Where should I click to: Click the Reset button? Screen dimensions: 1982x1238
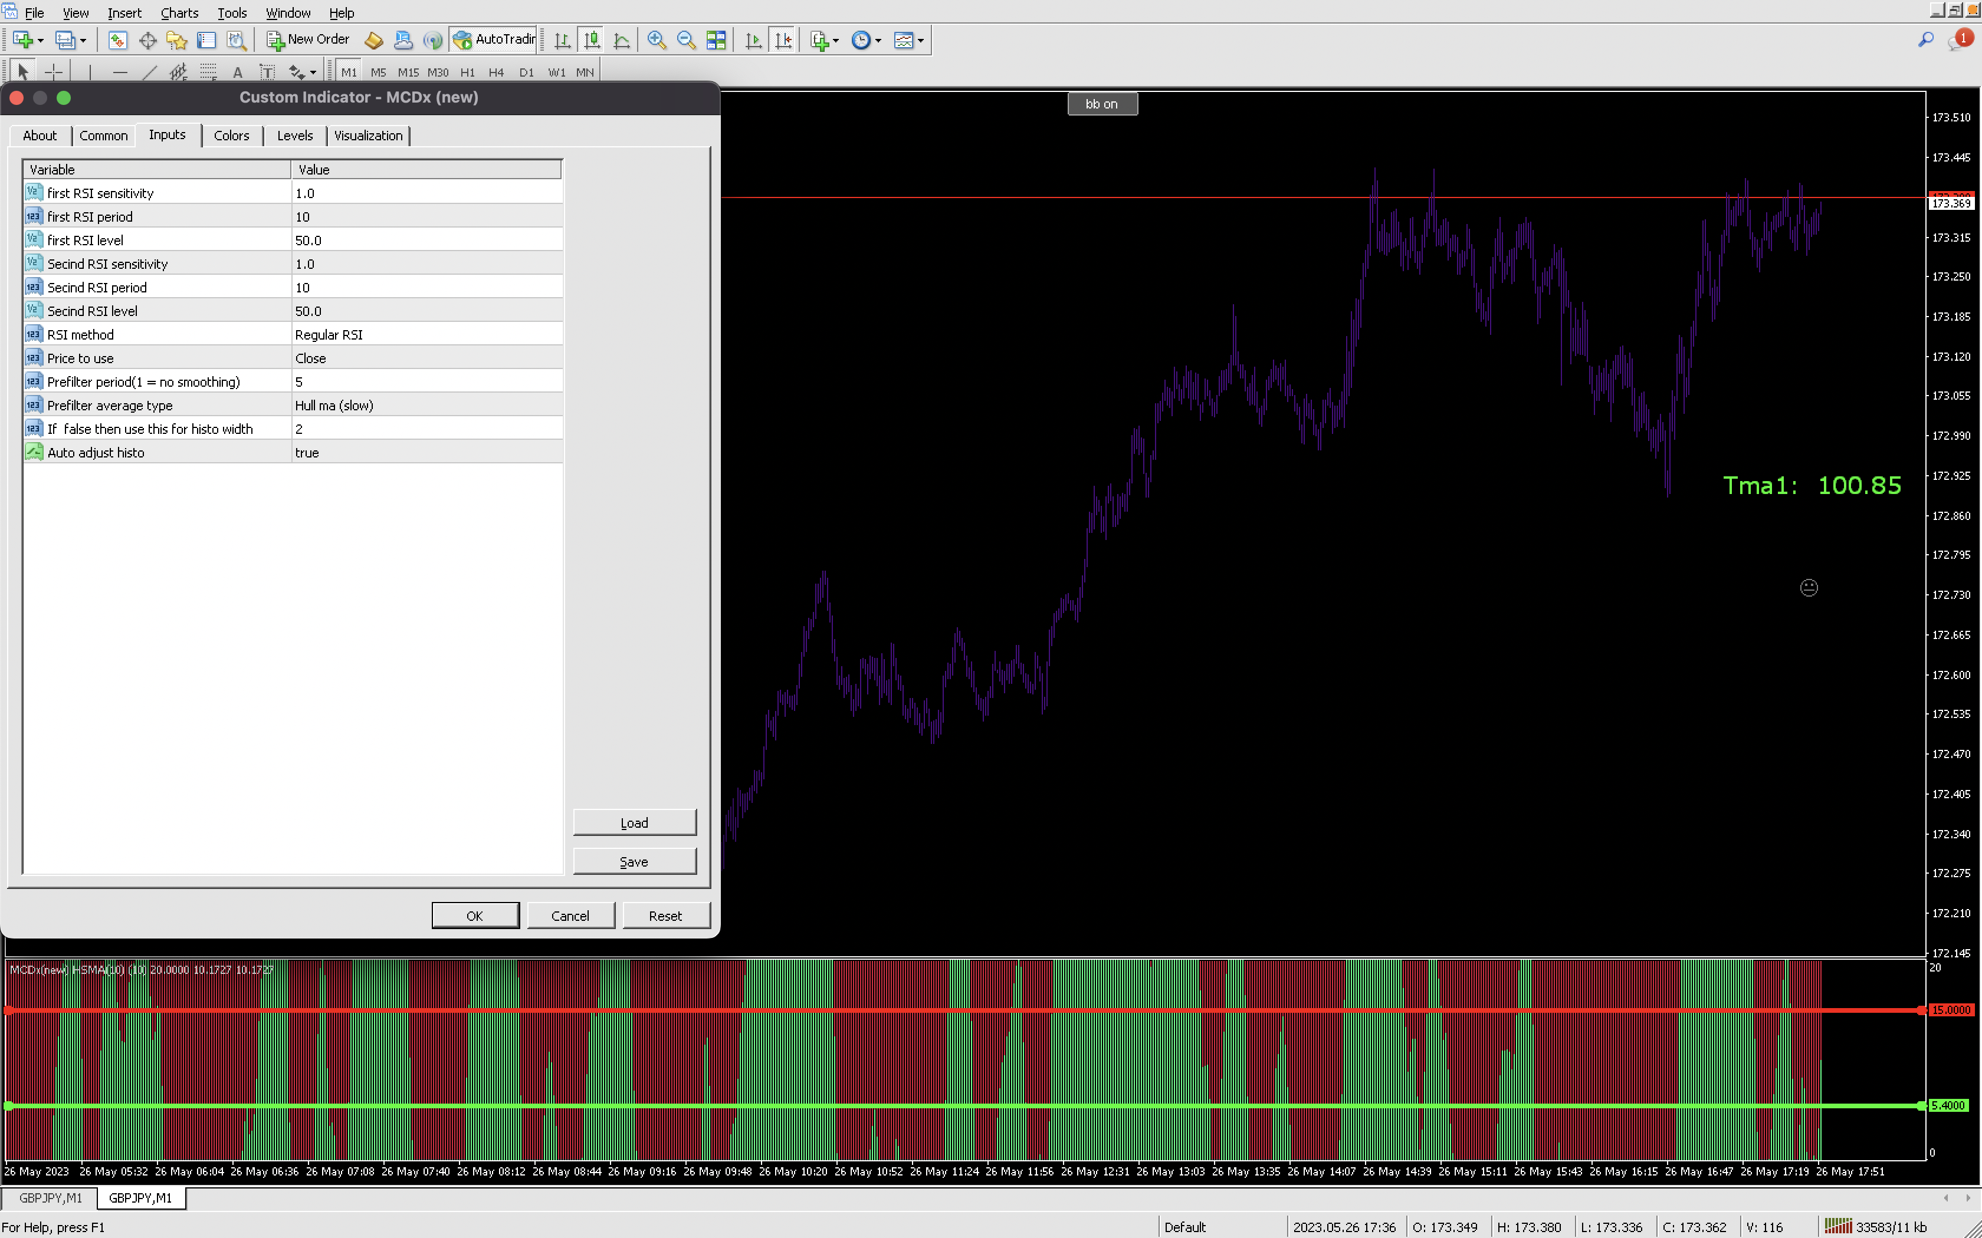click(x=664, y=916)
